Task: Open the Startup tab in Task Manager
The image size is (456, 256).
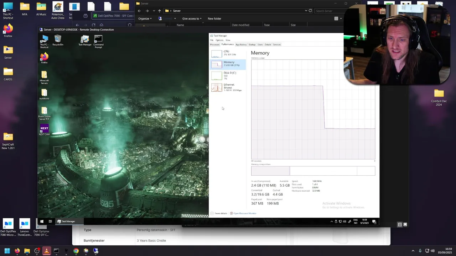Action: coord(252,44)
